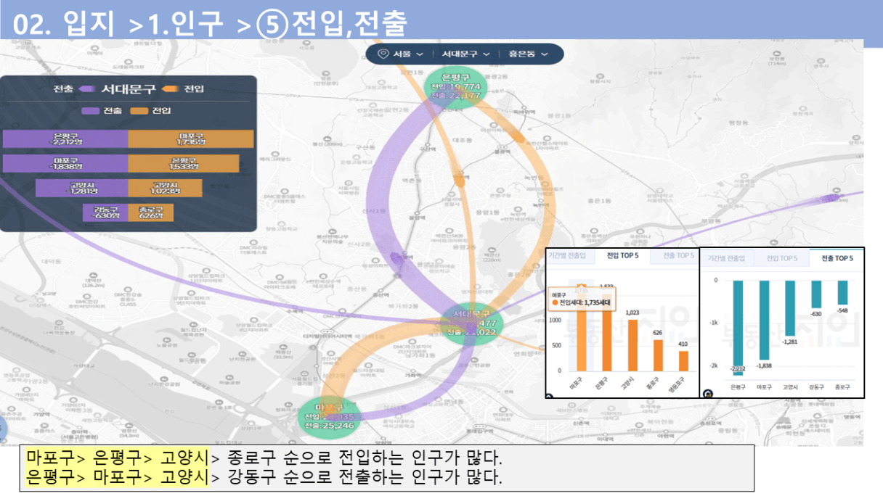Select the purple 마포구 -1,838명 bar
This screenshot has width=883, height=496.
pyautogui.click(x=65, y=164)
